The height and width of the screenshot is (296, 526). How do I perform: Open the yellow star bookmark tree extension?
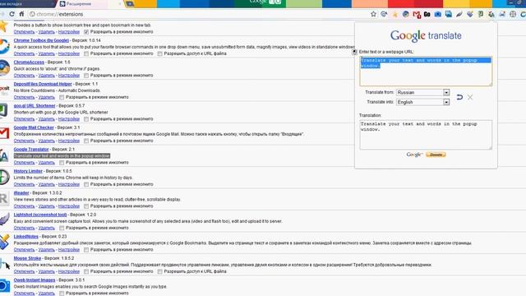click(x=394, y=14)
